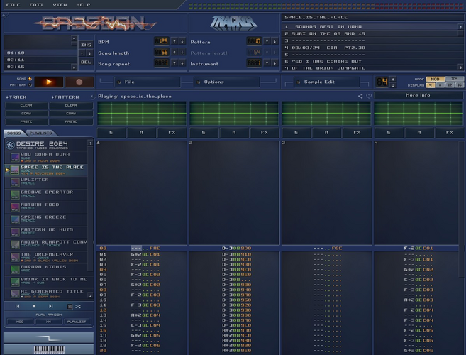Decrease BPM with down arrow
The width and height of the screenshot is (466, 355).
pyautogui.click(x=182, y=41)
